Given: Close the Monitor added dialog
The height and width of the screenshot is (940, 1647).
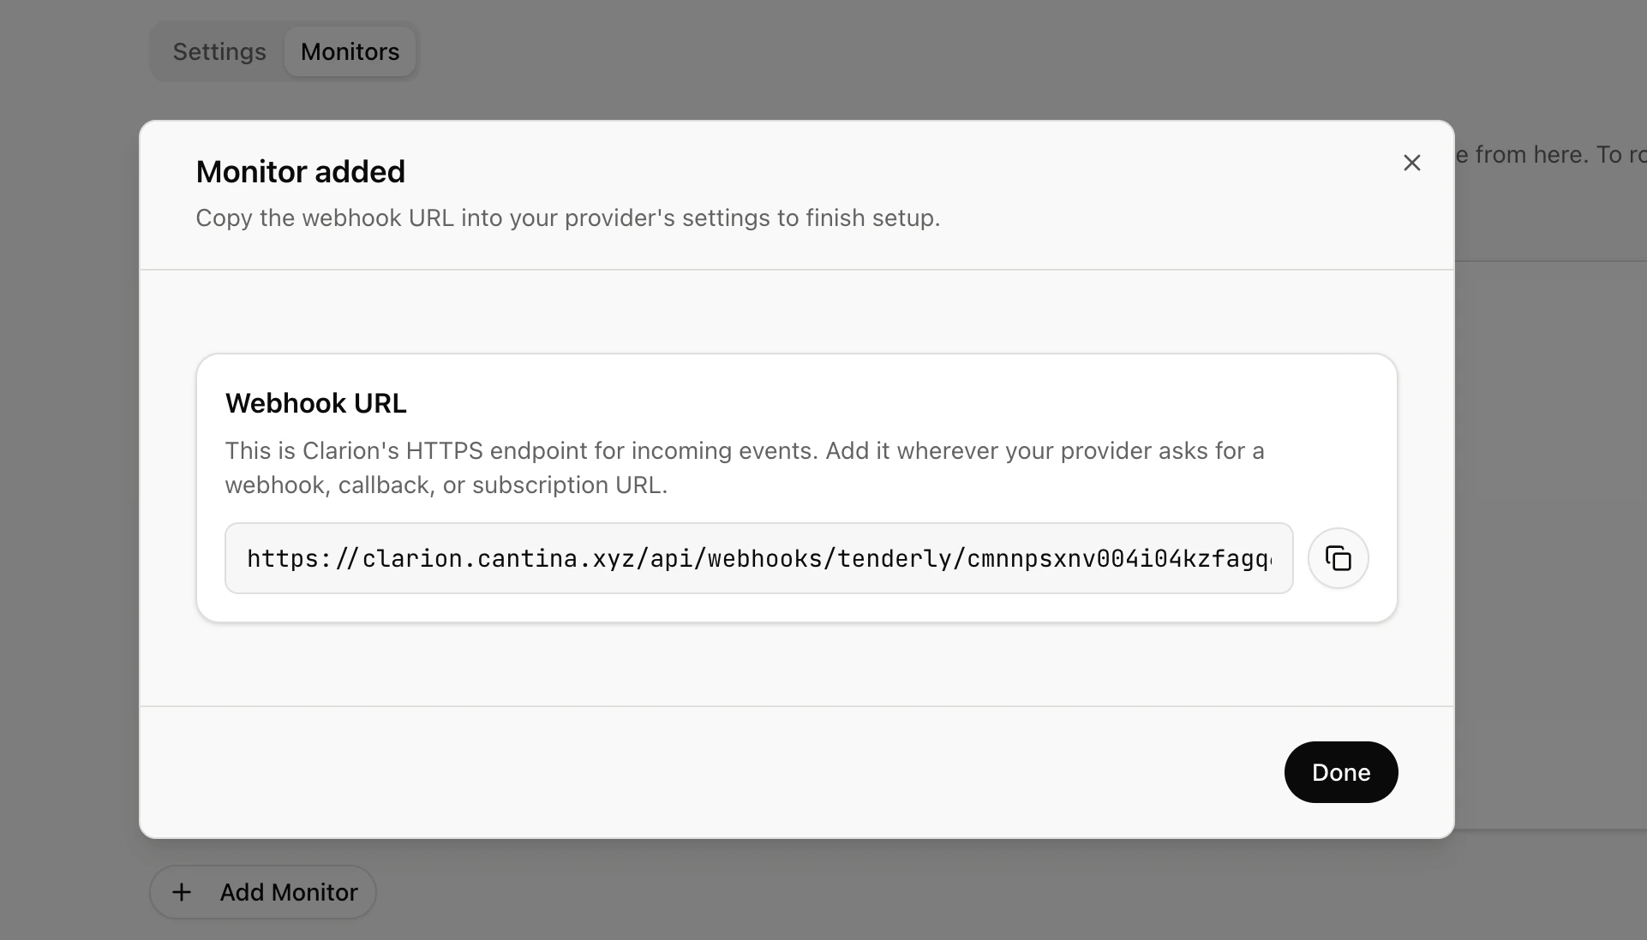Looking at the screenshot, I should [1411, 163].
